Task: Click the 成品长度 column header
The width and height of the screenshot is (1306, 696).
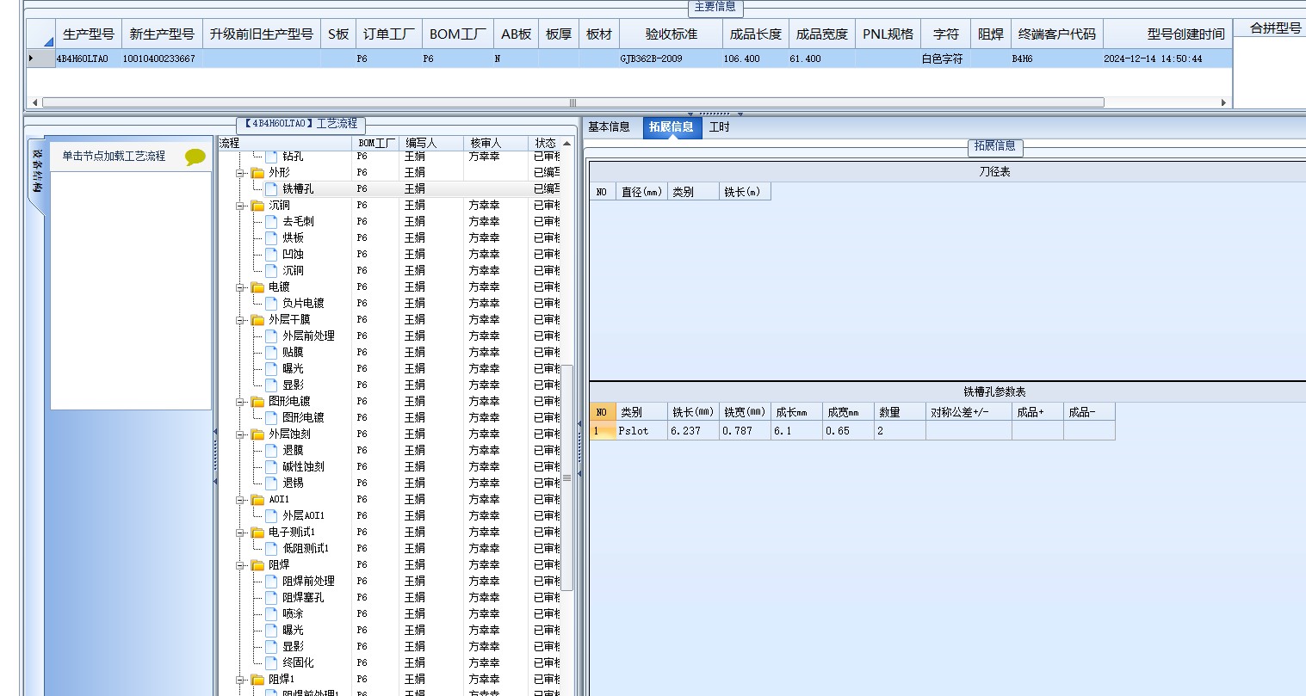Action: [x=756, y=34]
